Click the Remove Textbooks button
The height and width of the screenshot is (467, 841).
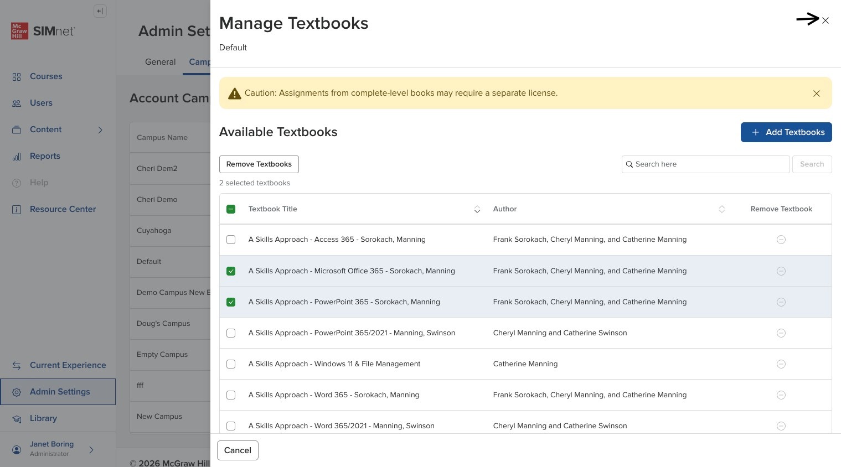(259, 164)
